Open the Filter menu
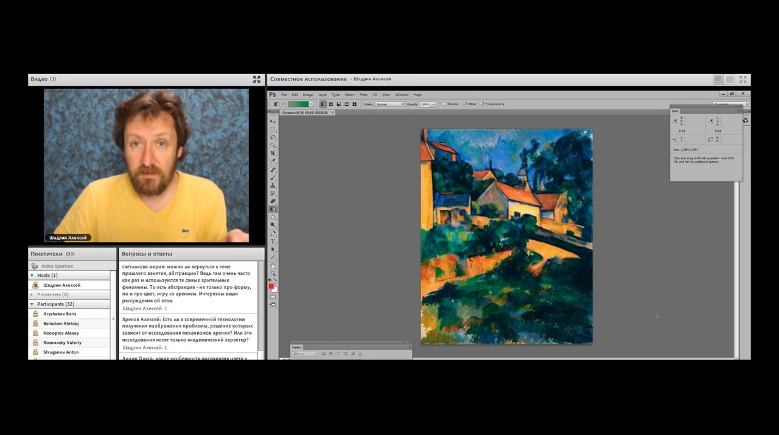Screen dimensions: 779x435 [363, 94]
